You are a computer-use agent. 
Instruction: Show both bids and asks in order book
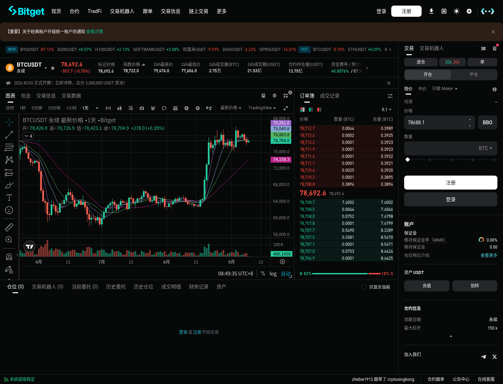(x=302, y=110)
